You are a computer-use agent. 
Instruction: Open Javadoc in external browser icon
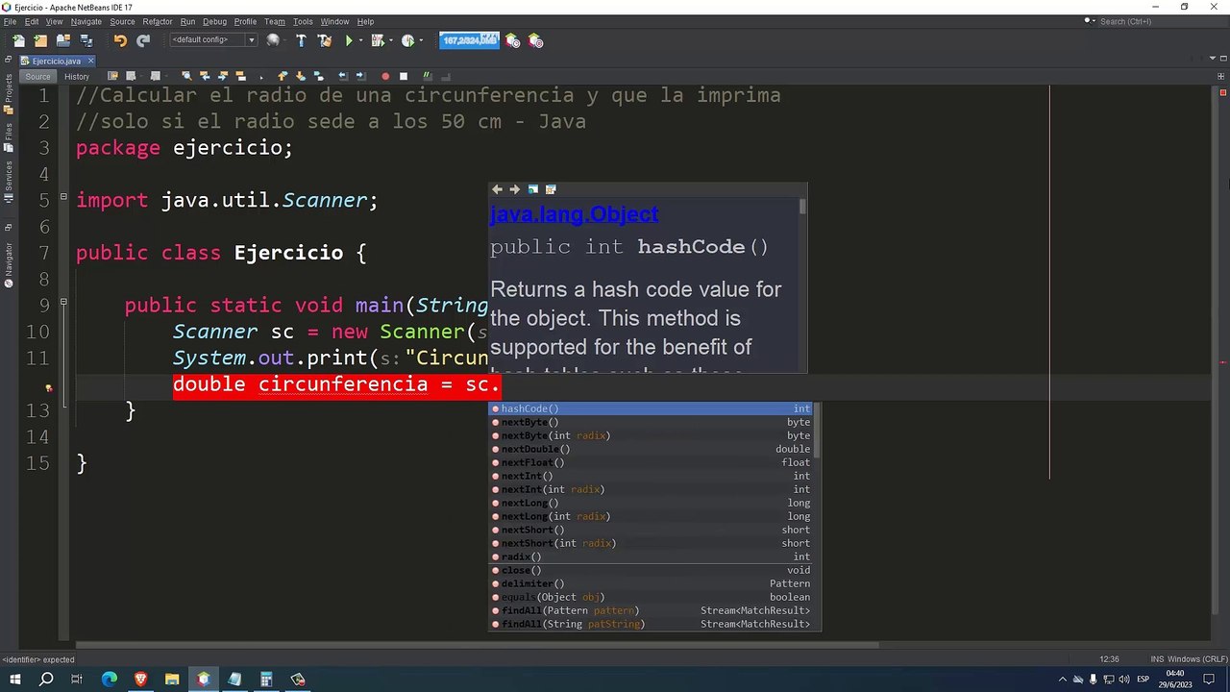[x=532, y=189]
